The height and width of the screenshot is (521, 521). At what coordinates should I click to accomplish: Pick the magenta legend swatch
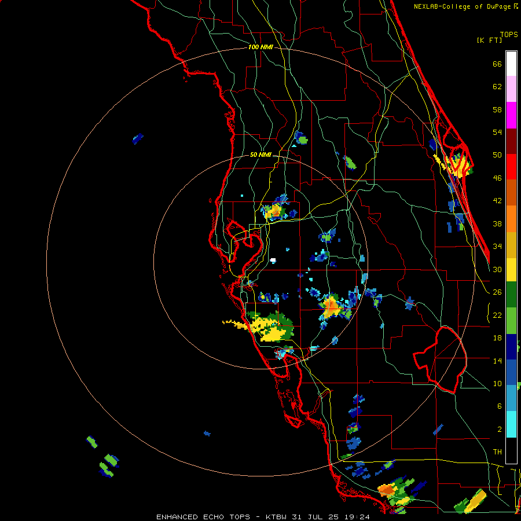click(x=511, y=115)
